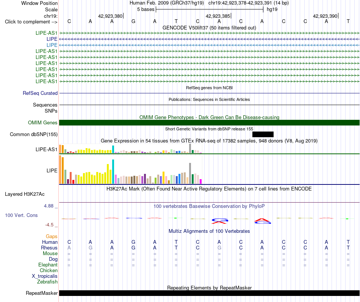Click the chr19:42,923,378-42,923,391 (14 bp) coordinates text
Screen dimensions: 360x302
[x=249, y=3]
